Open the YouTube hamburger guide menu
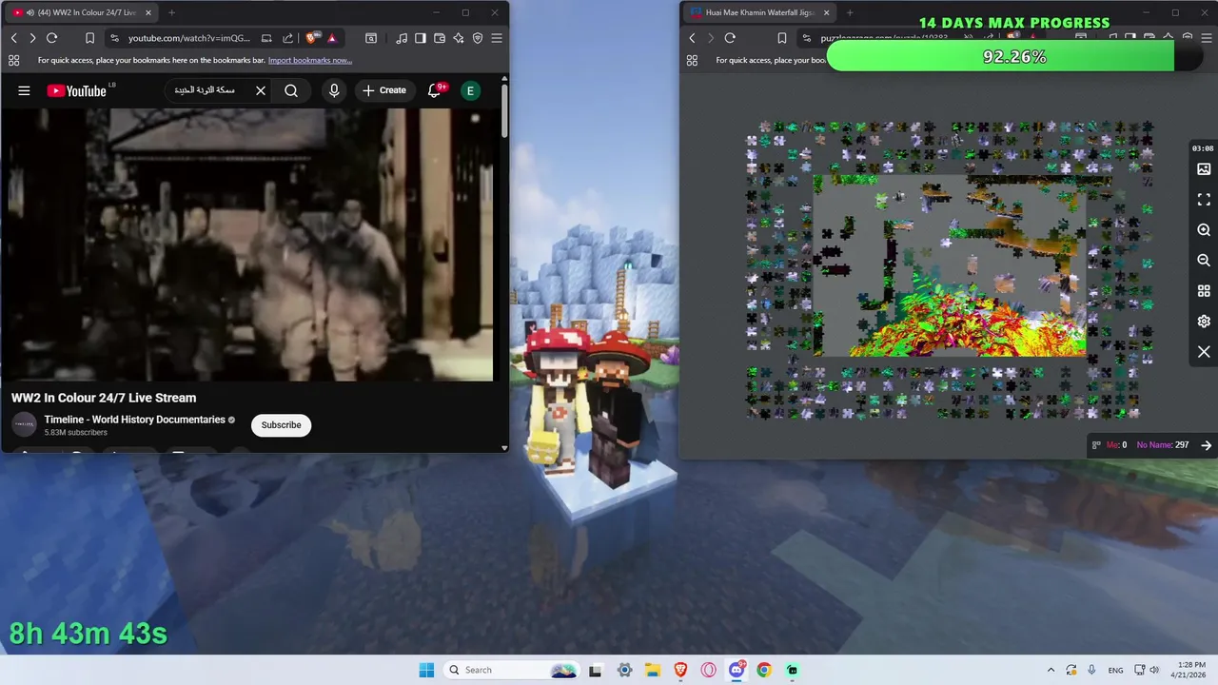The width and height of the screenshot is (1218, 685). point(24,90)
